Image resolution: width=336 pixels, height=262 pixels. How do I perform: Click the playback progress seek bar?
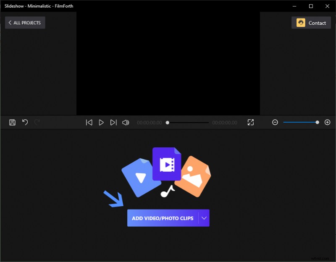[188, 122]
